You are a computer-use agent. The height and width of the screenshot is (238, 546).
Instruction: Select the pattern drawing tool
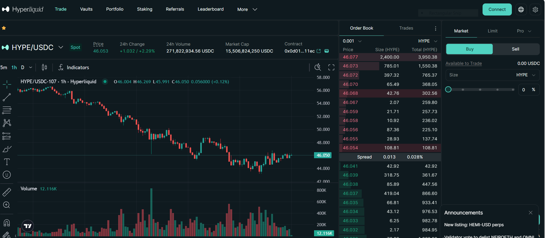point(7,123)
